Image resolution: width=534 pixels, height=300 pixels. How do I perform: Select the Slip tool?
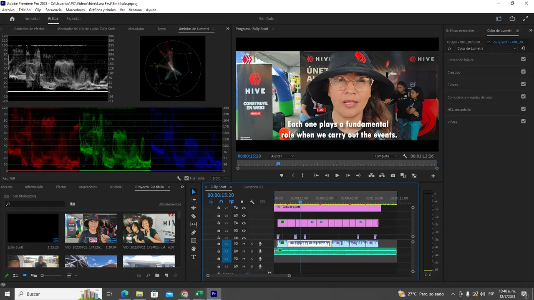pos(194,224)
